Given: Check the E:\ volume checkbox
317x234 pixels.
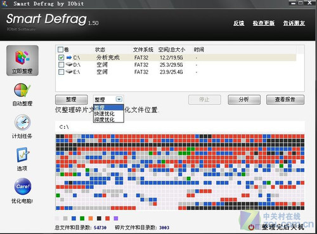Looking at the screenshot, I should click(61, 72).
